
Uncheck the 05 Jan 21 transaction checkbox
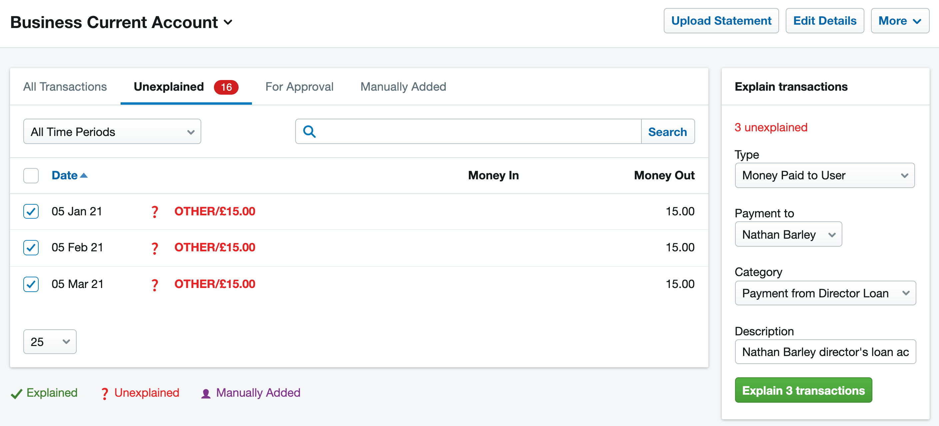[x=31, y=211]
